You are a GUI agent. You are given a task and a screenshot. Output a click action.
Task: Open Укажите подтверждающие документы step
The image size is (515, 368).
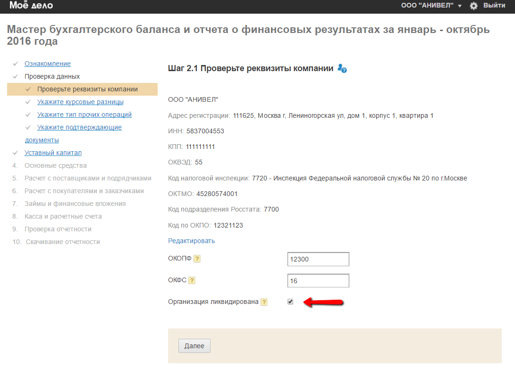(x=79, y=127)
